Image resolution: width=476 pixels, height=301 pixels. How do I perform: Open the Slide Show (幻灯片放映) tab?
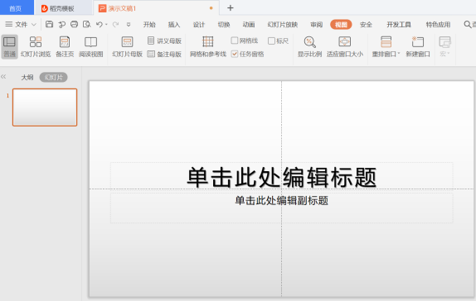282,25
